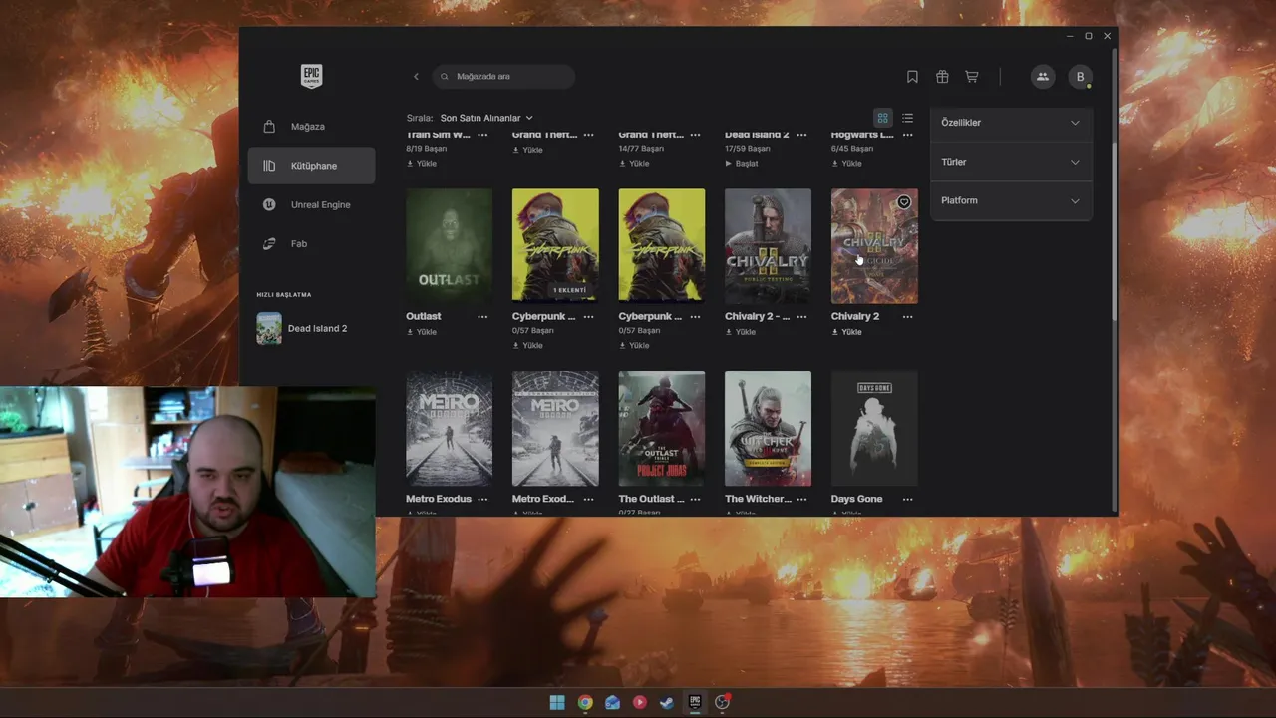
Task: Click Epic Games Launcher taskbar icon
Action: 695,702
